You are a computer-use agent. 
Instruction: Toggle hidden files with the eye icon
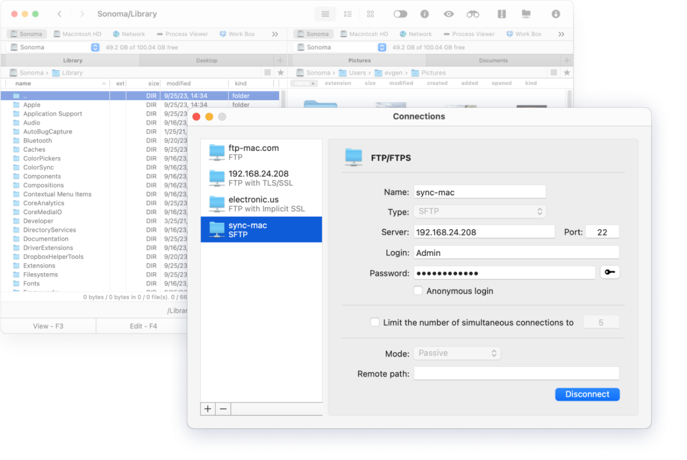(449, 14)
